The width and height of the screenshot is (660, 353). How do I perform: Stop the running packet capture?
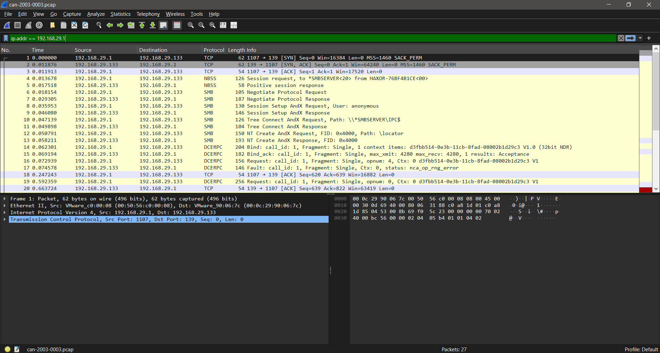click(18, 25)
